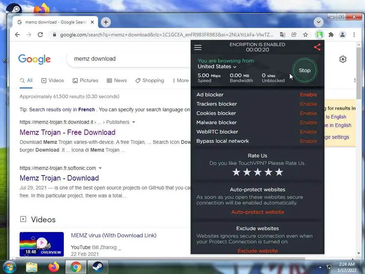The height and width of the screenshot is (274, 365).
Task: Open Chrome three-dot menu
Action: (354, 35)
